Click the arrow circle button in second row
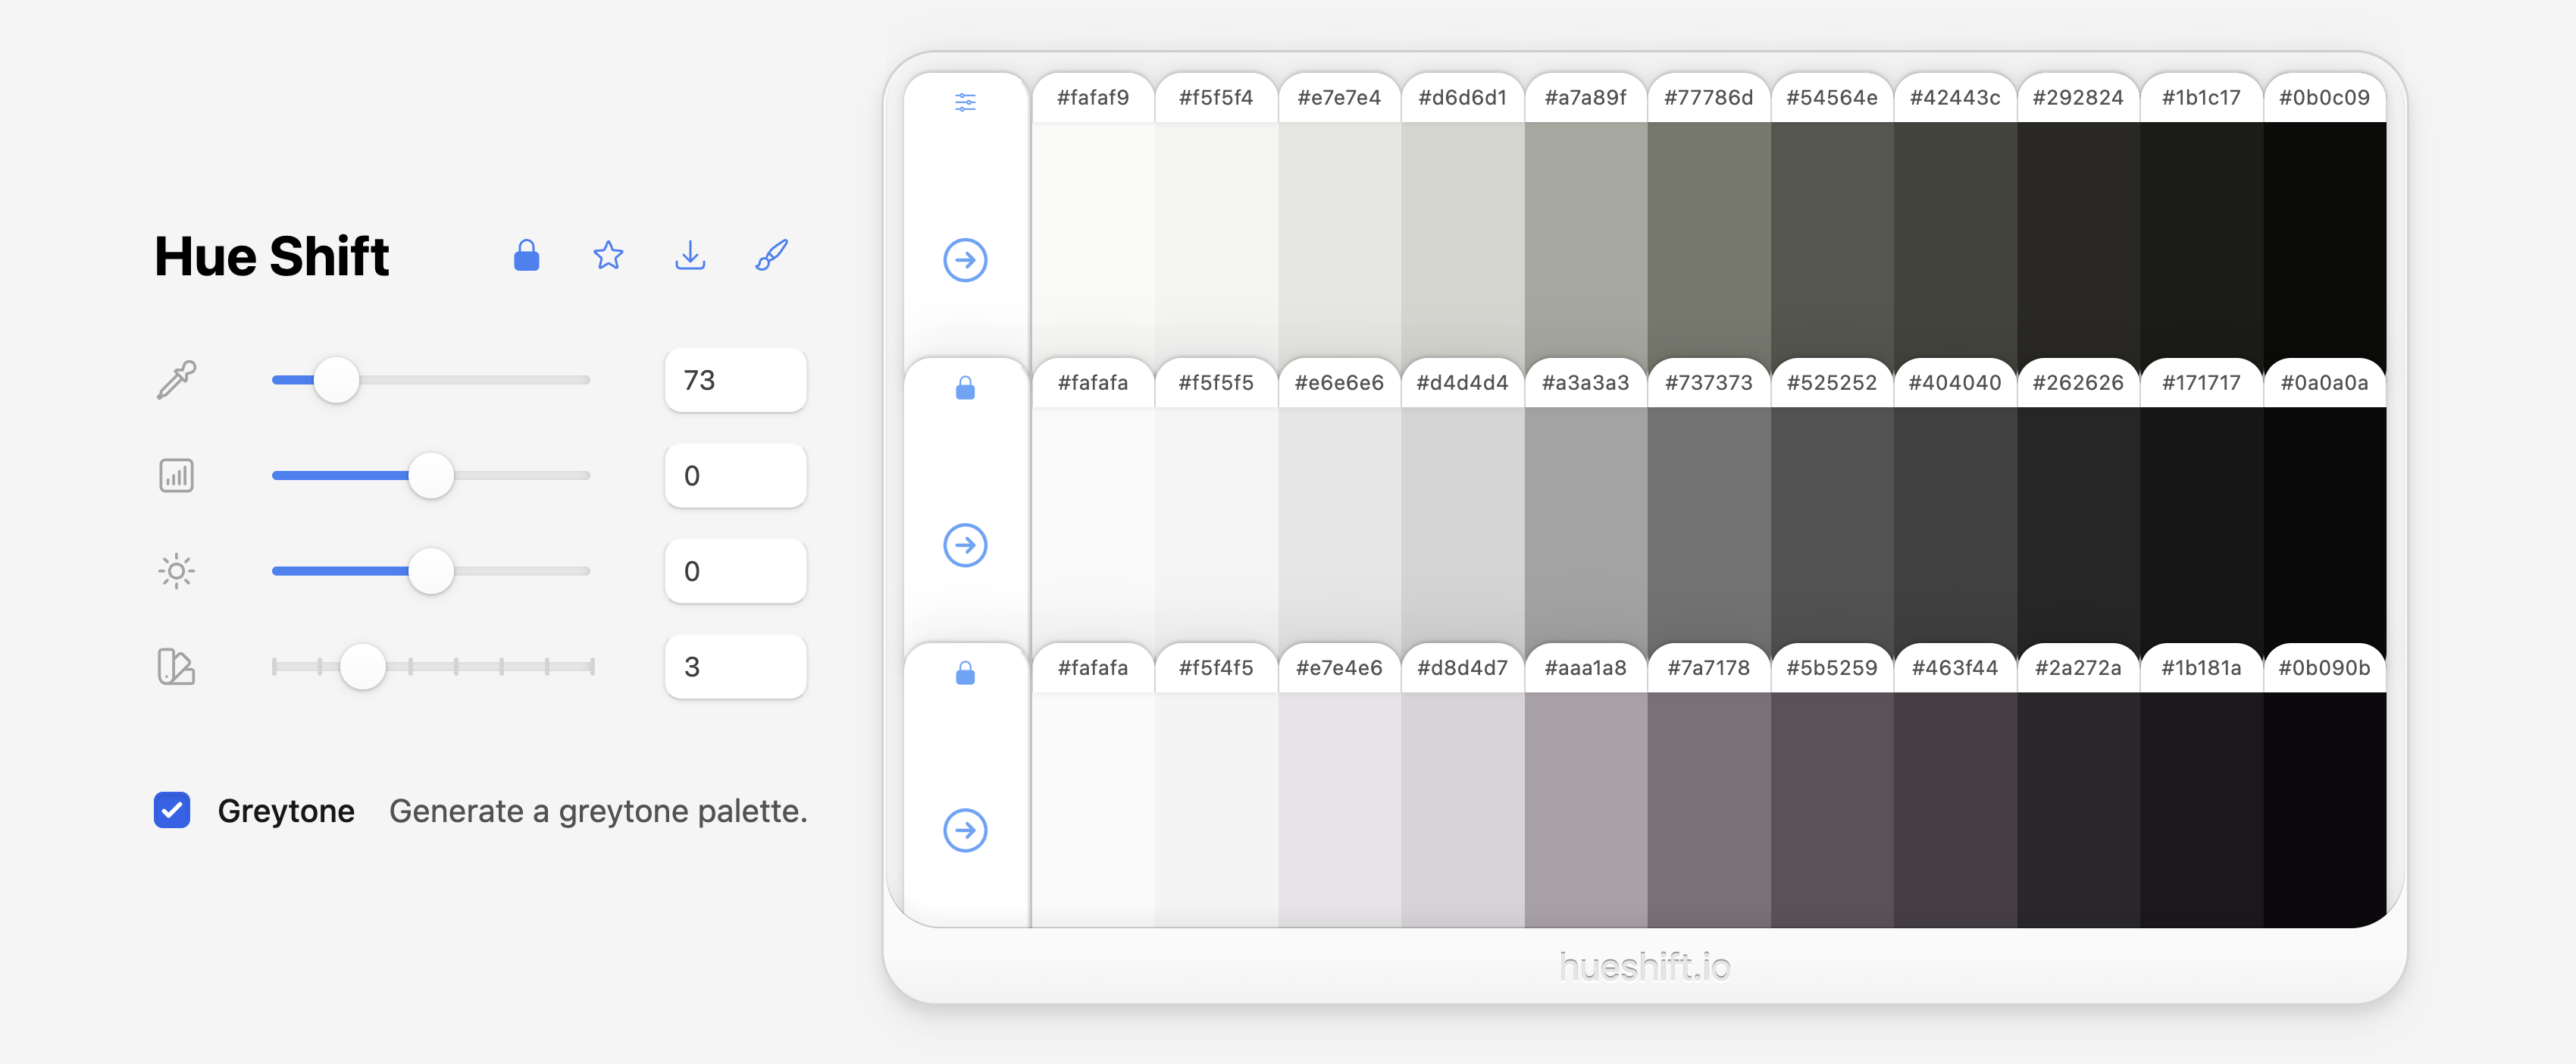The width and height of the screenshot is (2576, 1064). [965, 545]
